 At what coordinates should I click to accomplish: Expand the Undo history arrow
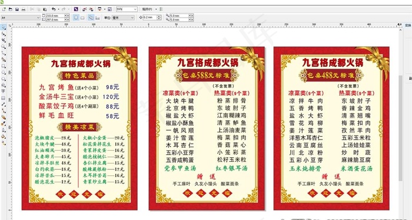pyautogui.click(x=58, y=9)
